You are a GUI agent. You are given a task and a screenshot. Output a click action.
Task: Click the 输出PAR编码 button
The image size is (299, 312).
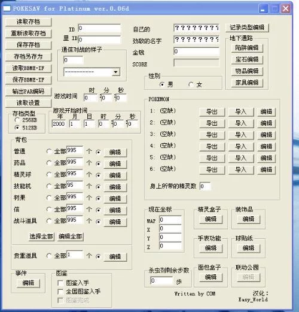click(28, 92)
